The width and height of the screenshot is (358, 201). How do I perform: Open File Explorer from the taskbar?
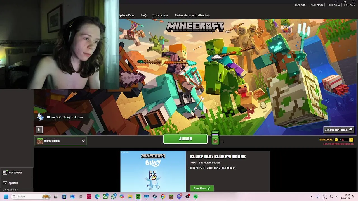[130, 197]
